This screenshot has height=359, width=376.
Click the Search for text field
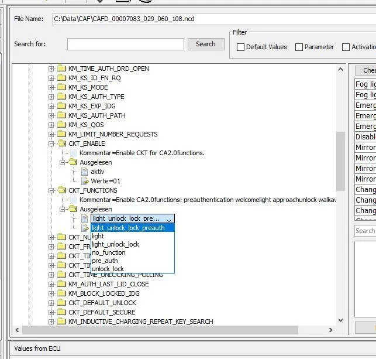pos(125,44)
